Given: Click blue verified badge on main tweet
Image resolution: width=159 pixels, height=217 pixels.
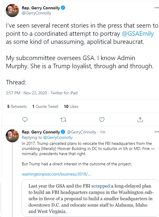Looking at the screenshot, I should tap(63, 8).
